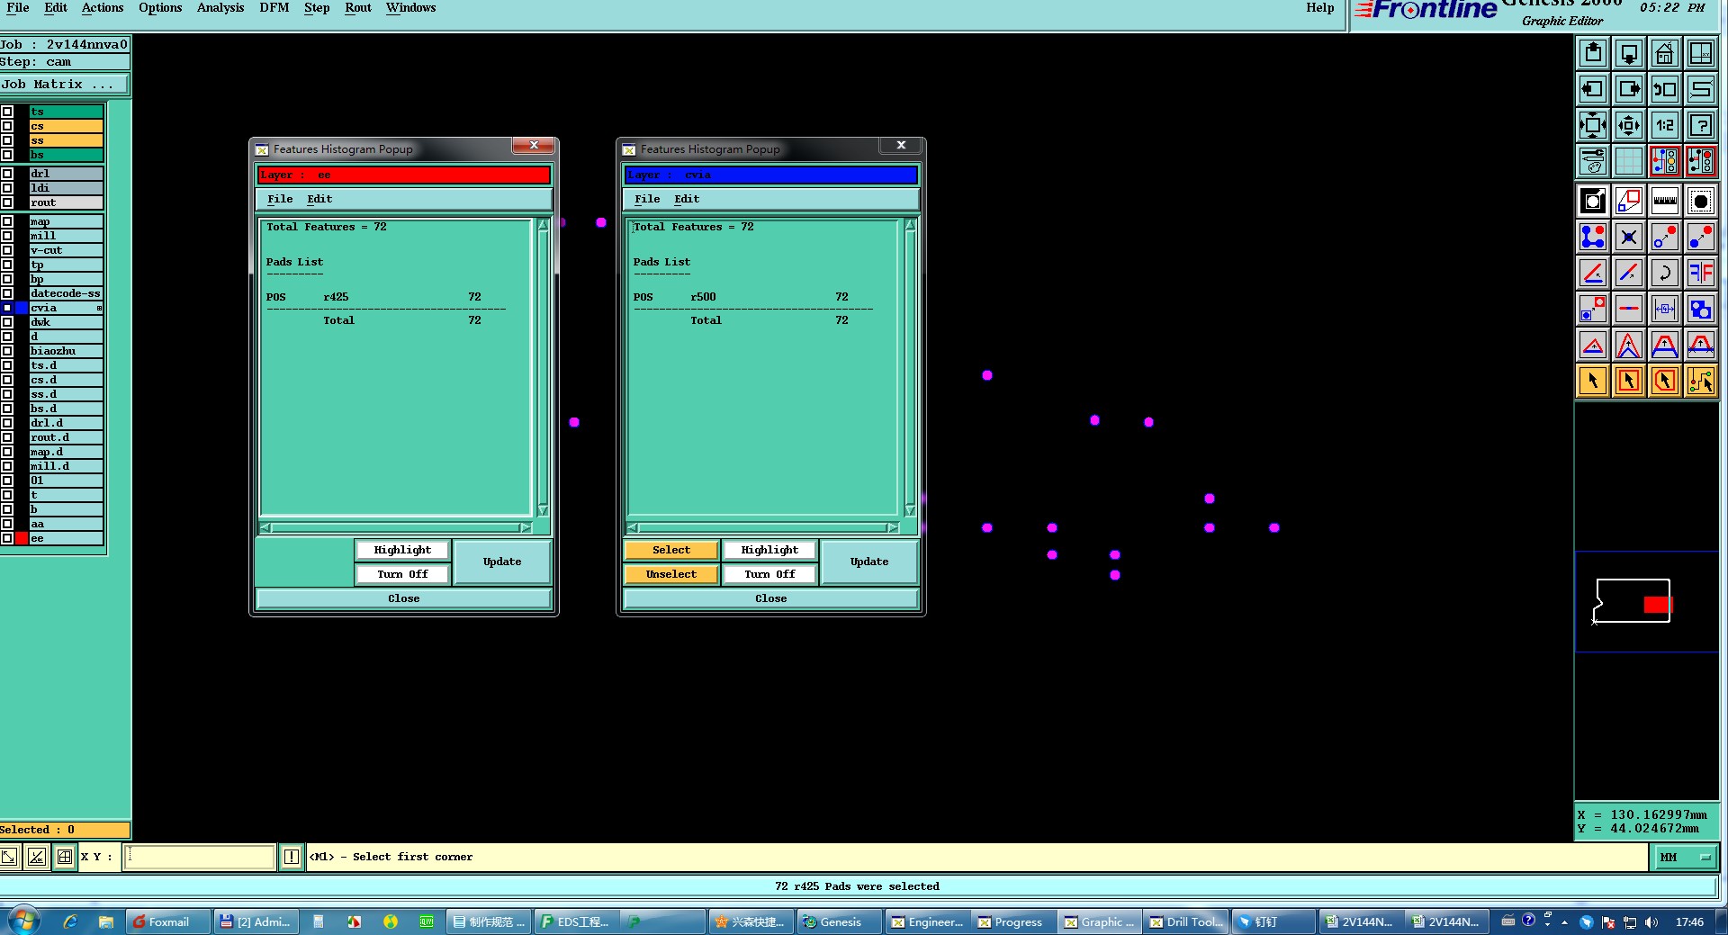Click the X Y coordinate input field
The height and width of the screenshot is (935, 1728).
point(199,857)
